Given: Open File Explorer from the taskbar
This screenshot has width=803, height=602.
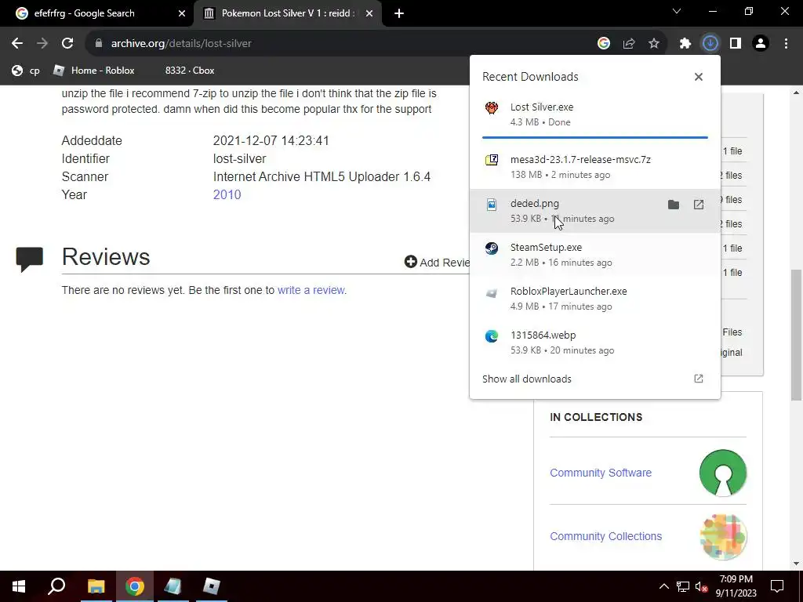Looking at the screenshot, I should pos(96,586).
